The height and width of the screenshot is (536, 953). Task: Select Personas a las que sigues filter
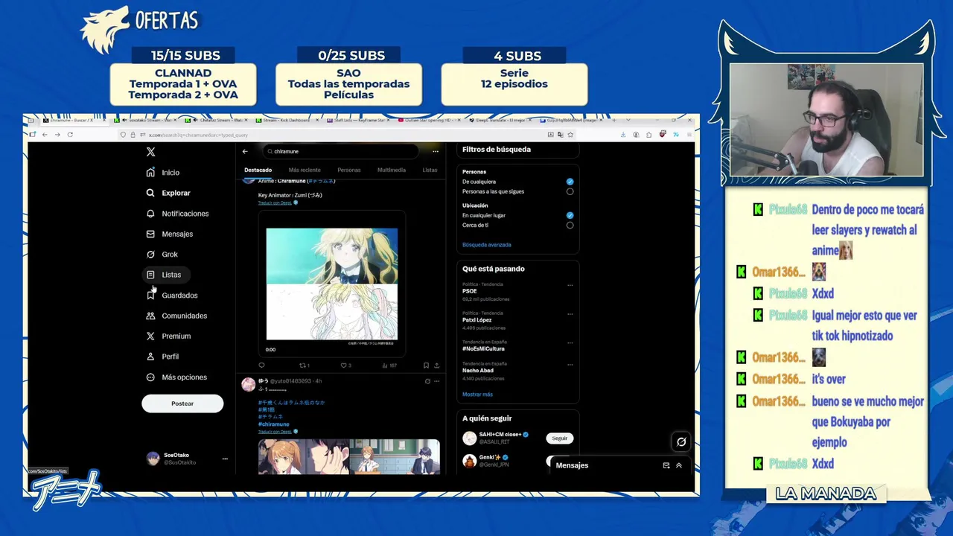pos(570,191)
